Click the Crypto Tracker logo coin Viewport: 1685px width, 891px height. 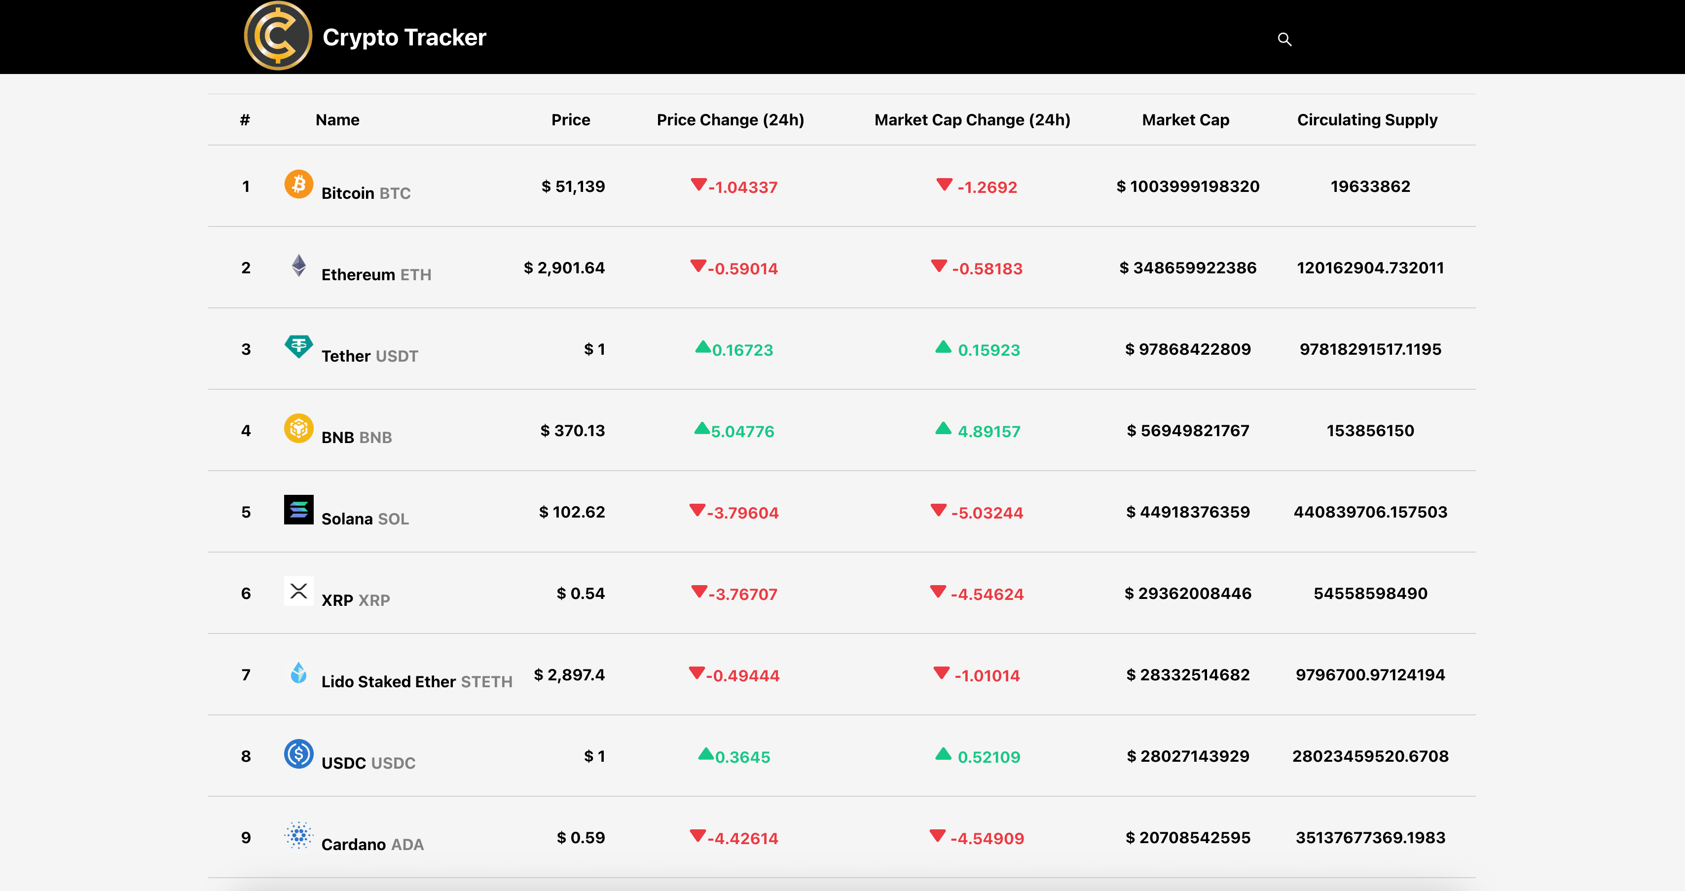tap(278, 36)
